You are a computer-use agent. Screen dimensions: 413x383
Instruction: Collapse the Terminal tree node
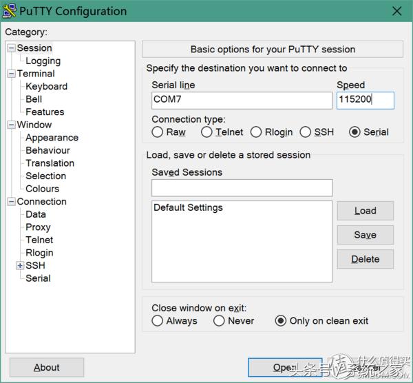[11, 74]
